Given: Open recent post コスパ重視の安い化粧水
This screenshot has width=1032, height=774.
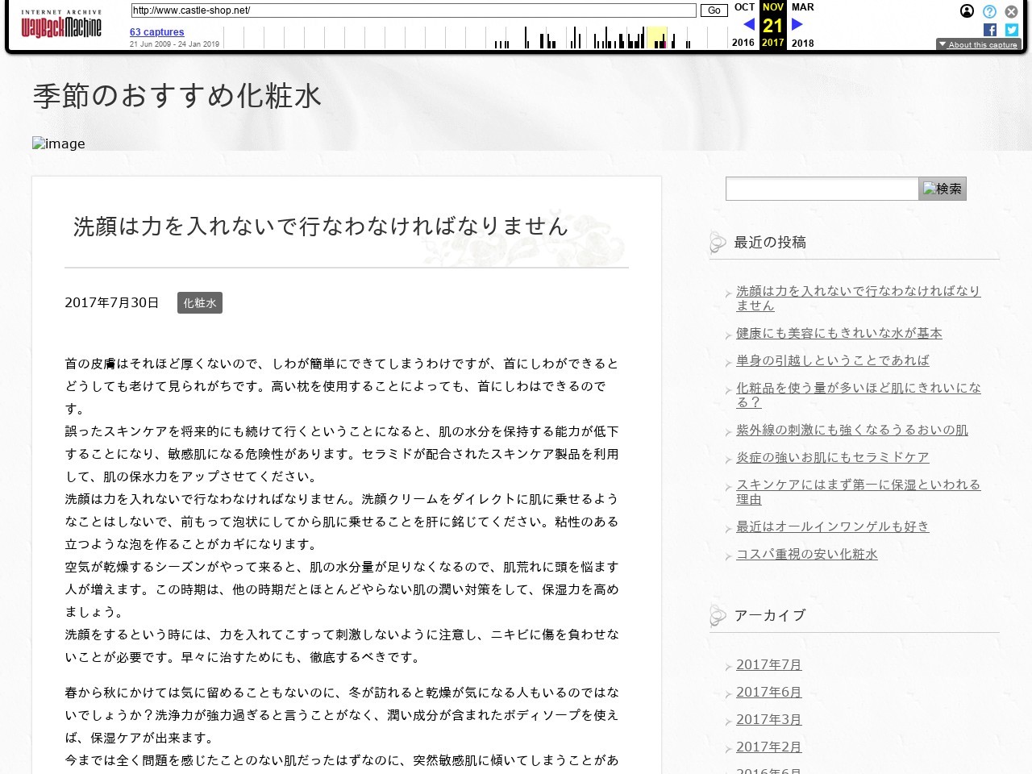Looking at the screenshot, I should coord(806,555).
